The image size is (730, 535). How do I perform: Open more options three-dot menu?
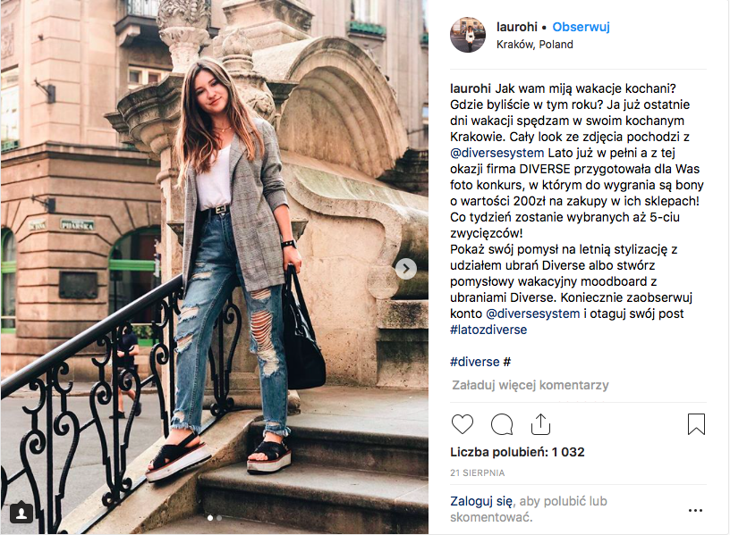click(x=696, y=510)
